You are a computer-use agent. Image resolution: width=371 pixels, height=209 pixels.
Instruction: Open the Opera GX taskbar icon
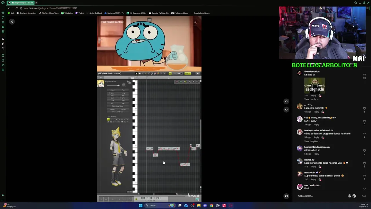click(230, 206)
